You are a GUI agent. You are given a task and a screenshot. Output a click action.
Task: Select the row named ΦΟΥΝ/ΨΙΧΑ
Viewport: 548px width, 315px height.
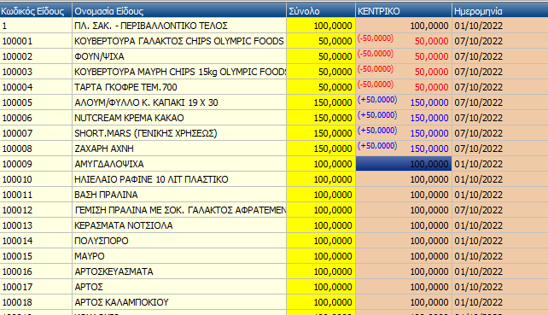274,56
